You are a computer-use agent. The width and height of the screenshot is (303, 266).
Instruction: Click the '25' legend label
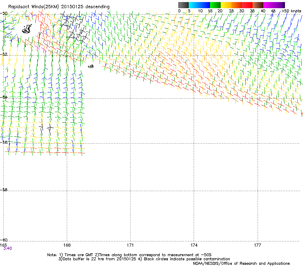(231, 11)
